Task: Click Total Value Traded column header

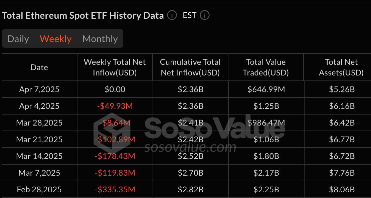Action: pos(266,67)
